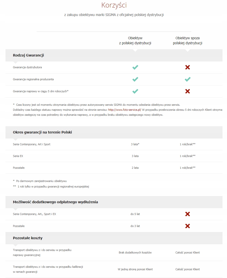227x278 pixels.
Task: Click Obiektyw spoza polskiej dystrybucji column header
Action: point(188,40)
